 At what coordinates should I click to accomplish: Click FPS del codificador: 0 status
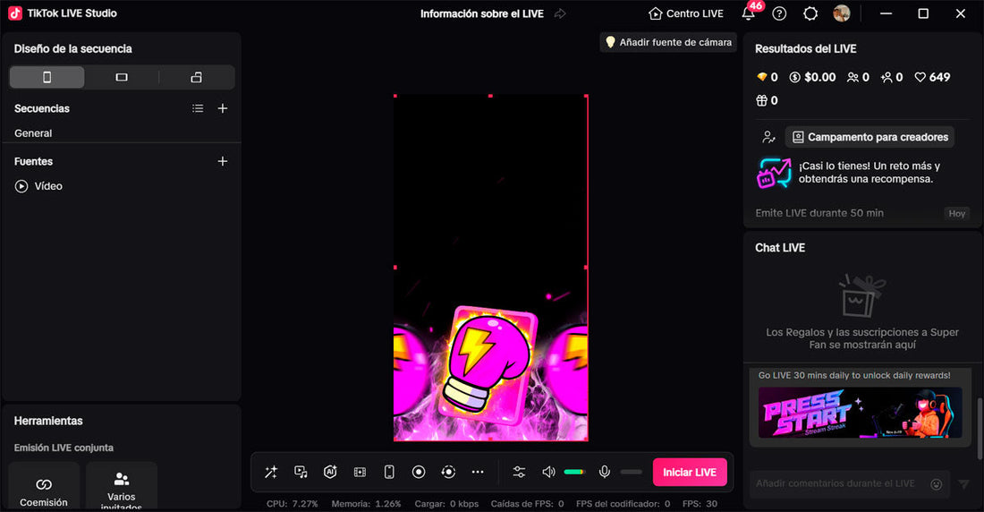(x=623, y=504)
